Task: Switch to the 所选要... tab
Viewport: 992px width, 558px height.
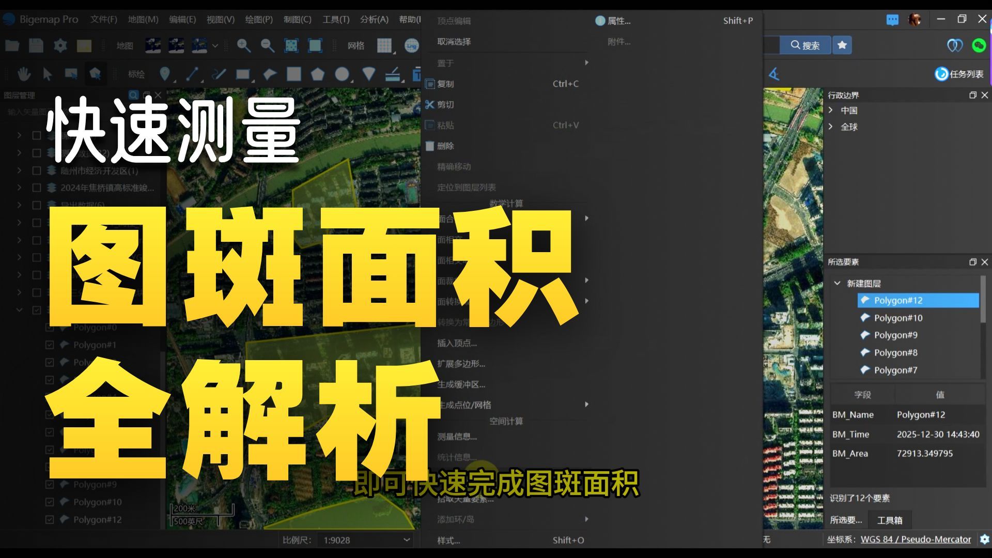Action: 846,520
